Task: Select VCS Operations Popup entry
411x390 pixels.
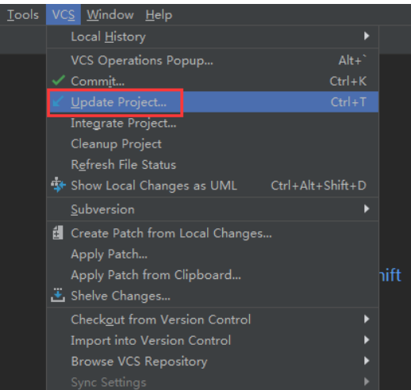Action: (x=213, y=60)
